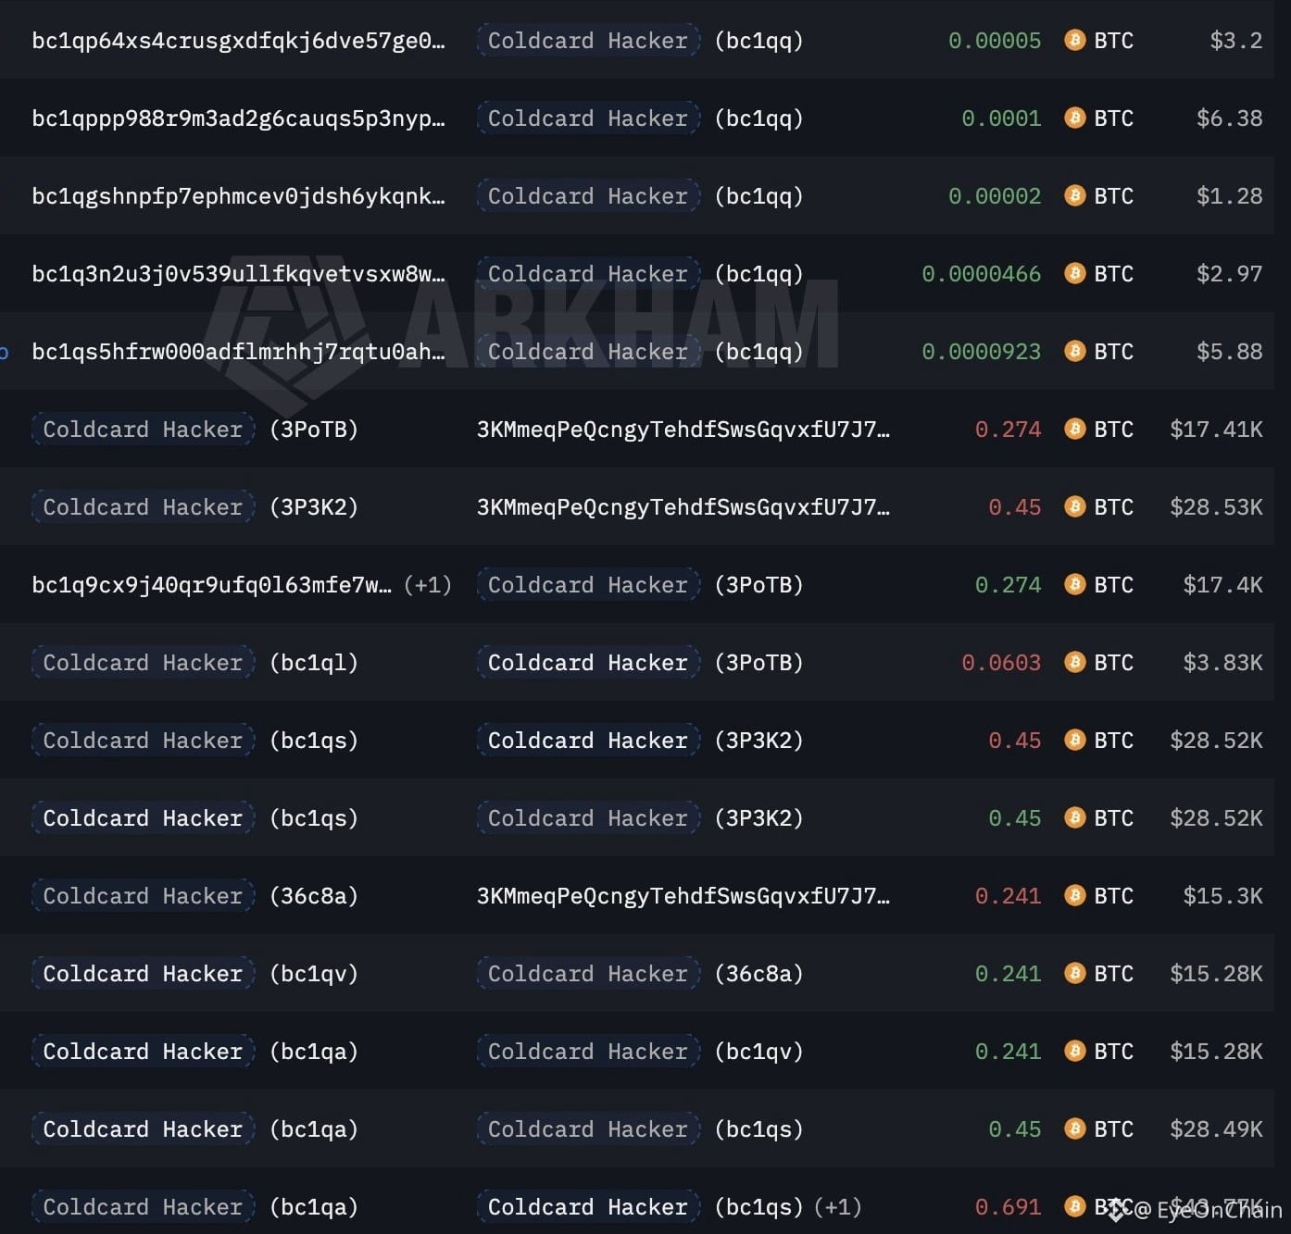
Task: Open the Coldcard Hacker (36c8a) recipient in the $15.28K row
Action: coord(640,974)
